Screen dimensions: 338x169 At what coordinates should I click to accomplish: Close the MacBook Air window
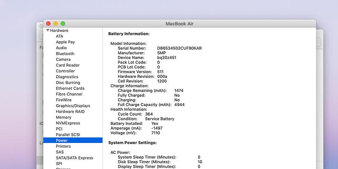coord(49,24)
